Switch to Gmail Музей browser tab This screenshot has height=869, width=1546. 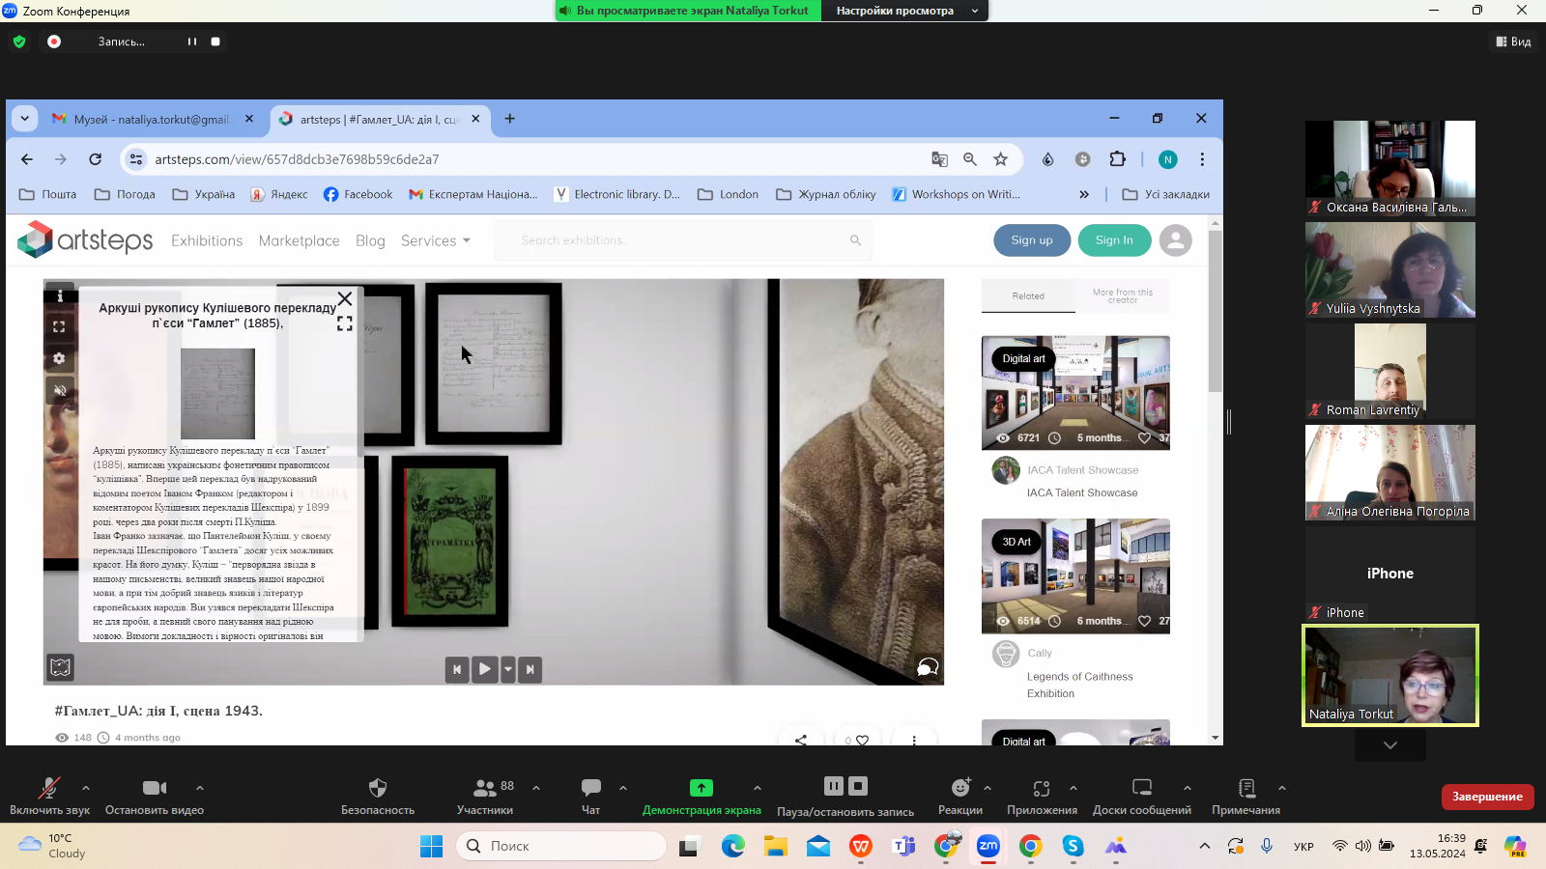pos(153,119)
